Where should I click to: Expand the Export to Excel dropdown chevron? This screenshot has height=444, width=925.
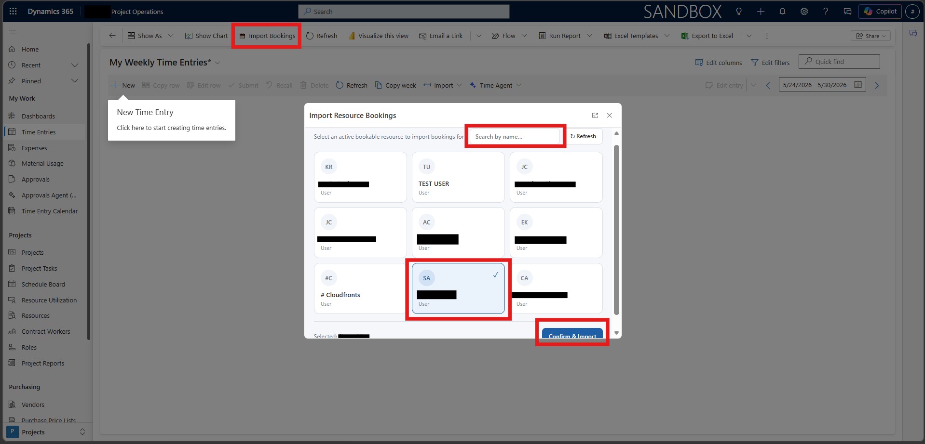[749, 36]
